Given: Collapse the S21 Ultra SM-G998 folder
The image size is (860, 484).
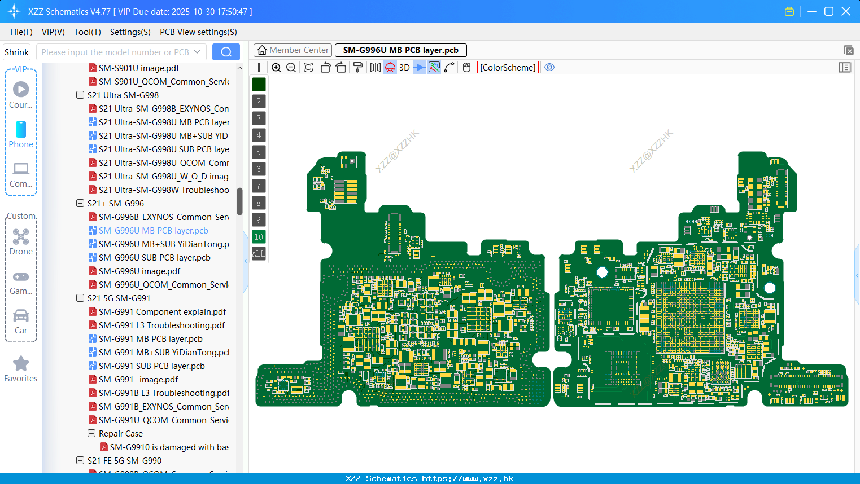Looking at the screenshot, I should (x=80, y=95).
